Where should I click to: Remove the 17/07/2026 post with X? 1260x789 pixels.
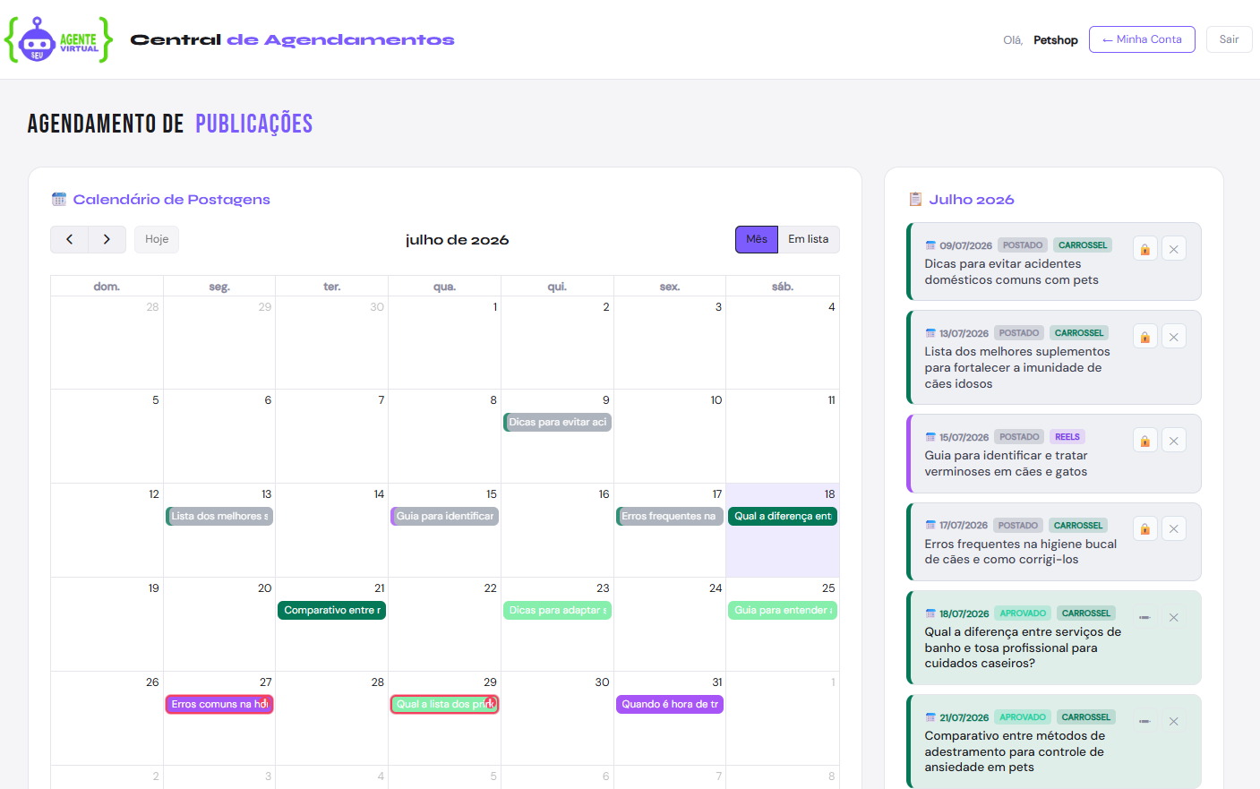click(x=1173, y=529)
